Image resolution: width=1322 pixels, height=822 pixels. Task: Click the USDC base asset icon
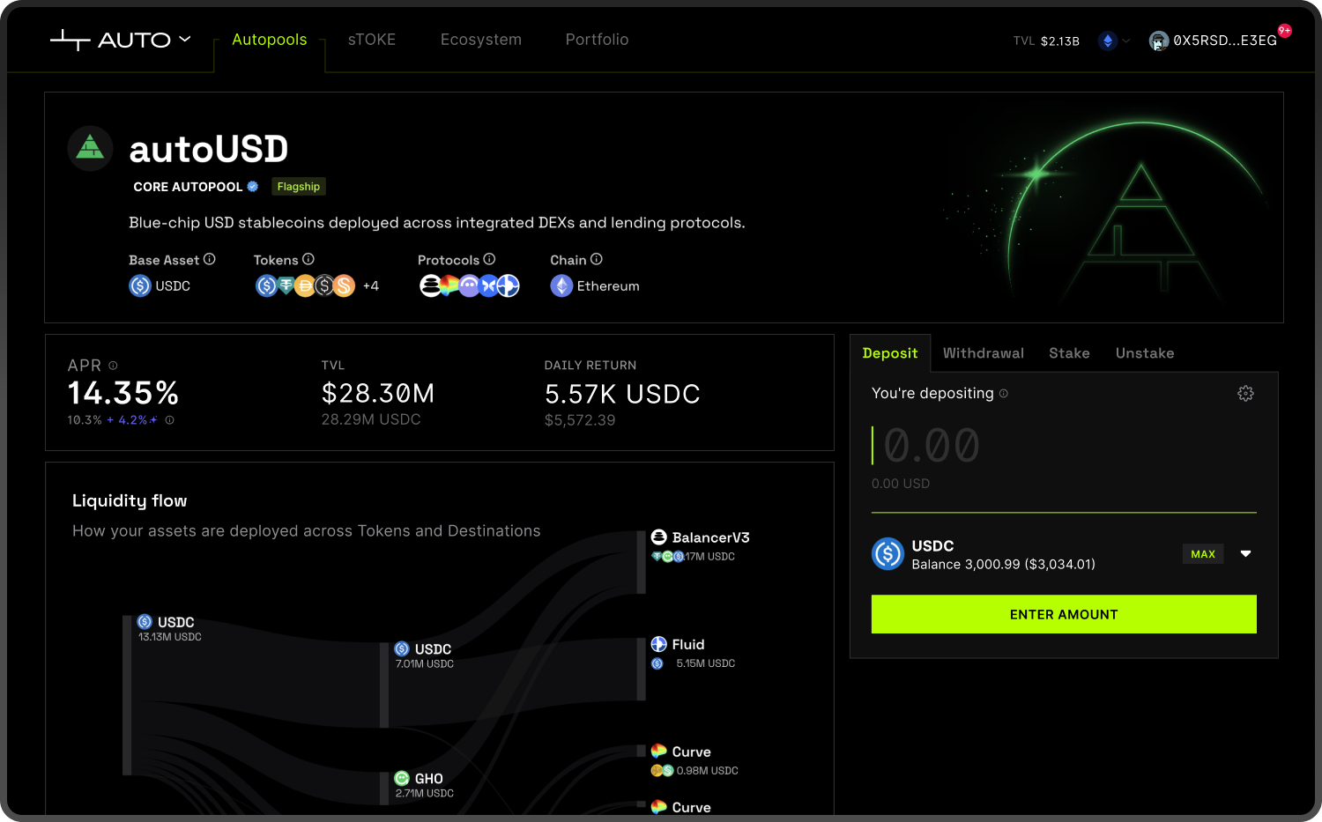pos(139,285)
